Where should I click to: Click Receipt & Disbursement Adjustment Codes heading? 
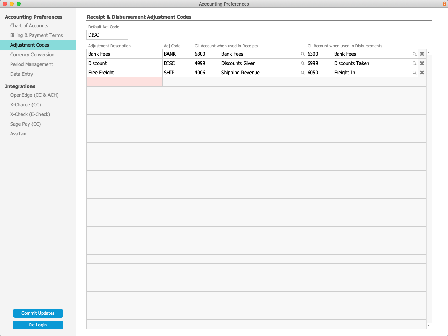point(139,17)
